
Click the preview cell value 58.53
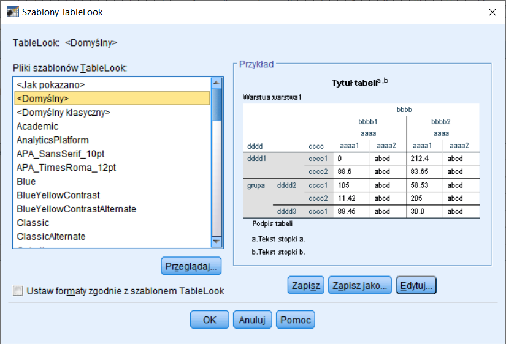point(419,185)
